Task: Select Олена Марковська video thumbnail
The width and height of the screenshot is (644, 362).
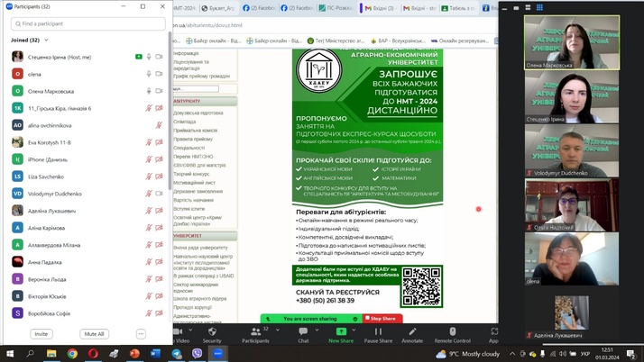Action: coord(572,42)
